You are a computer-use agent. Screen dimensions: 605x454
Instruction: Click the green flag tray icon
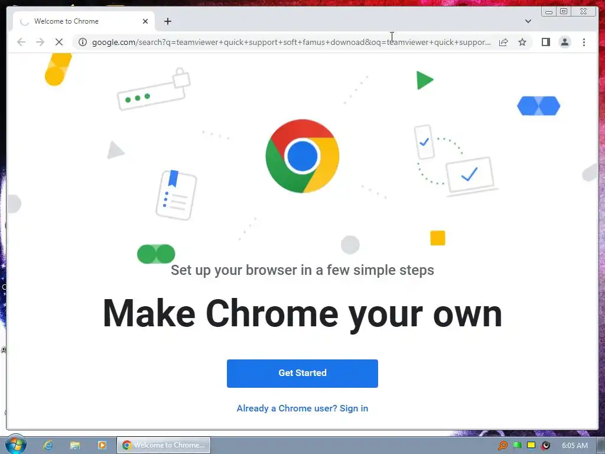pyautogui.click(x=517, y=445)
